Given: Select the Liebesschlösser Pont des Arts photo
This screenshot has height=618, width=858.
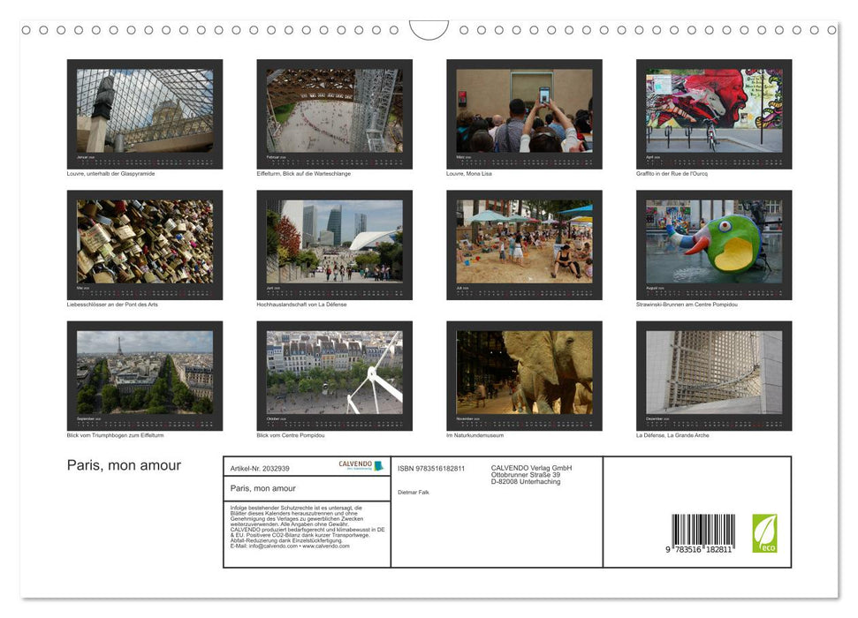Looking at the screenshot, I should tap(145, 241).
